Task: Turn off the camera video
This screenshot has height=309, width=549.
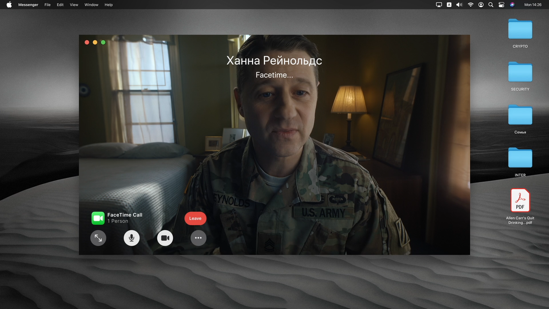Action: [165, 238]
